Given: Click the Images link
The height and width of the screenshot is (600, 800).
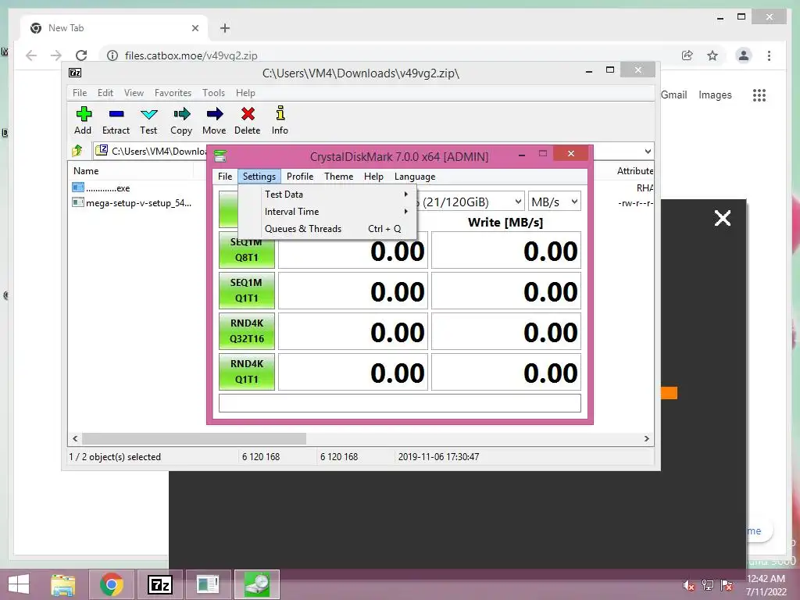Looking at the screenshot, I should 715,95.
